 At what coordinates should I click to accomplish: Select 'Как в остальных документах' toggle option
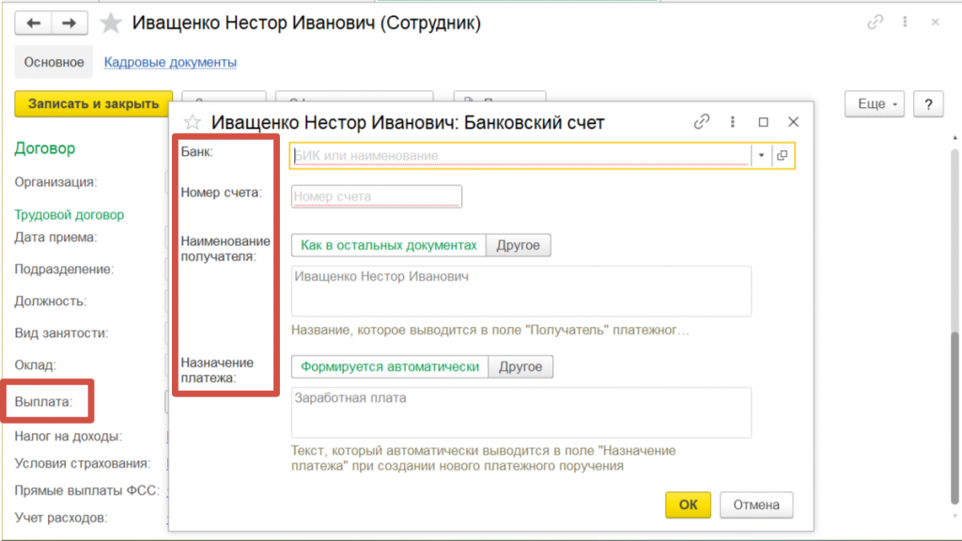[x=389, y=245]
